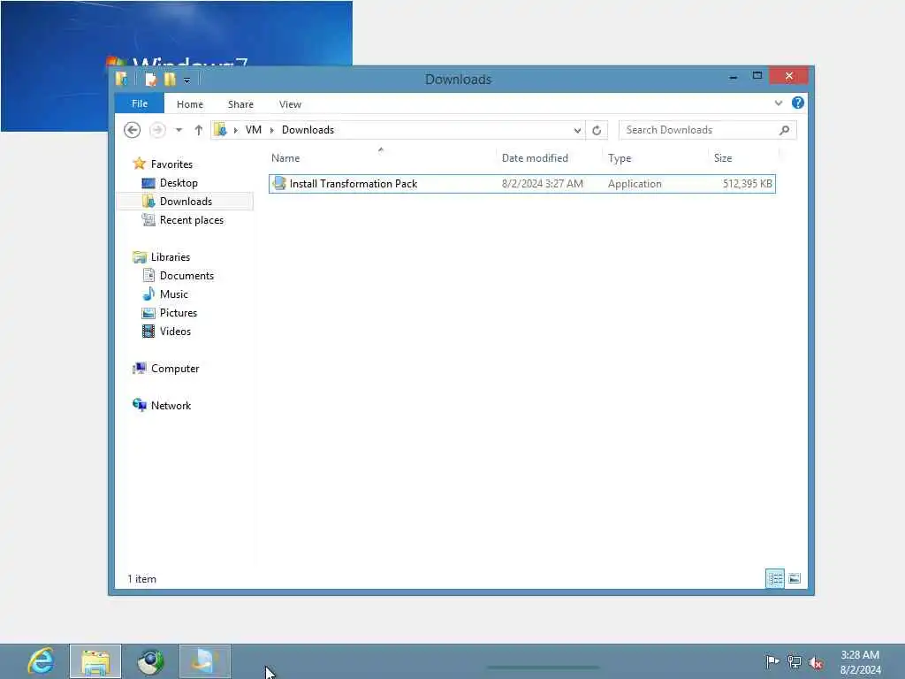905x679 pixels.
Task: Open the recent locations dropdown arrow
Action: [x=179, y=130]
